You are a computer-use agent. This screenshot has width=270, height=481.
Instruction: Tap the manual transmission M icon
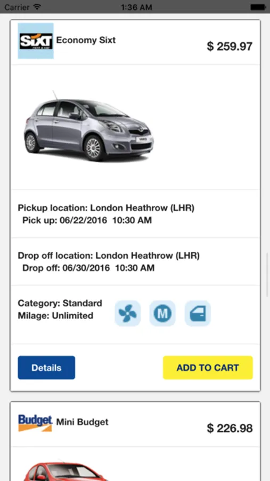pyautogui.click(x=162, y=313)
